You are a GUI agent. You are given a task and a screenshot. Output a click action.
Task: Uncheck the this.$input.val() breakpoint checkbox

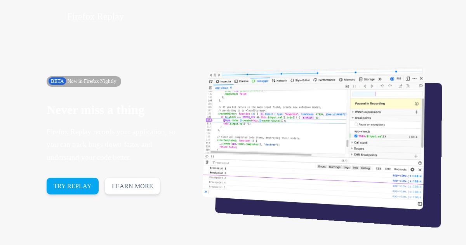point(356,136)
